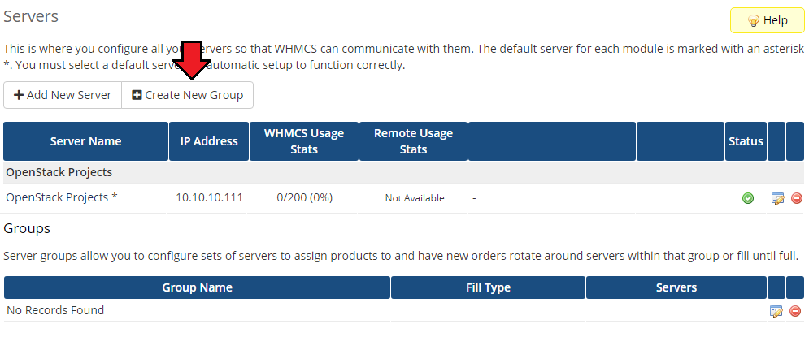This screenshot has width=809, height=337.
Task: Click the WHMCS Usage Stats header
Action: point(304,141)
